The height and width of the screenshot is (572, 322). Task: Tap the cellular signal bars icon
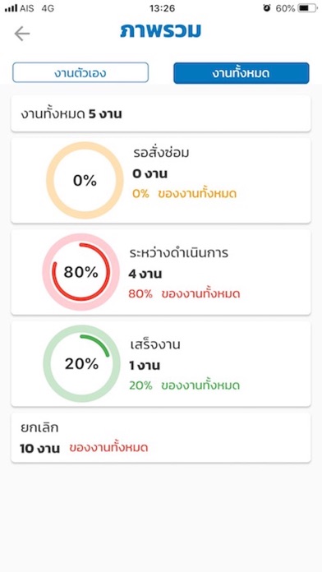click(11, 8)
